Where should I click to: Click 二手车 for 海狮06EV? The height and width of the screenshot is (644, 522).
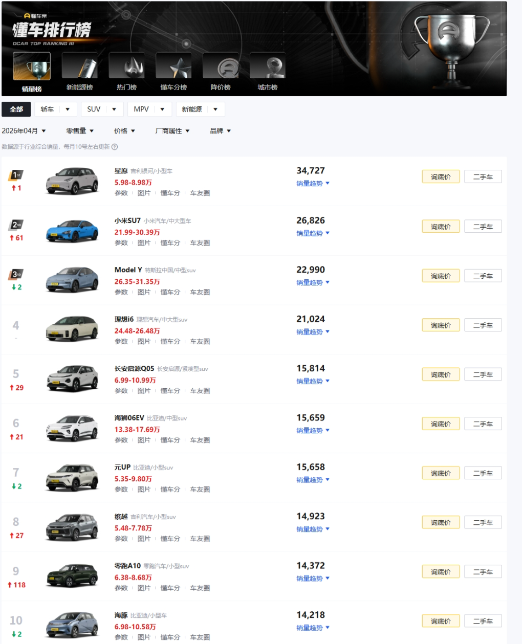point(483,424)
